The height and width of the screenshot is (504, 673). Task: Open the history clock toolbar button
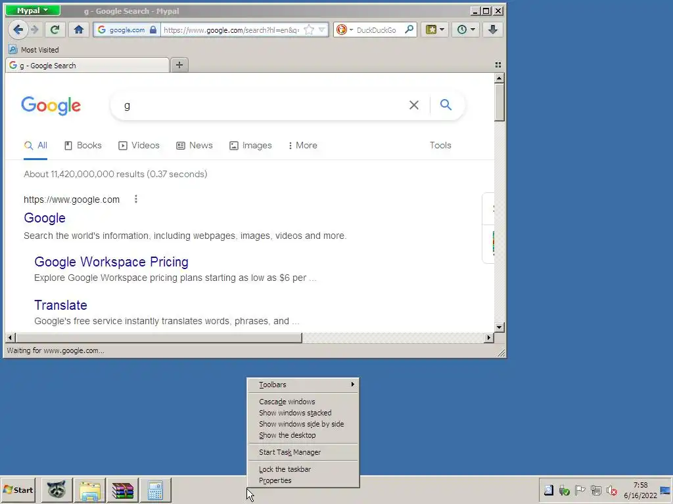pyautogui.click(x=466, y=30)
